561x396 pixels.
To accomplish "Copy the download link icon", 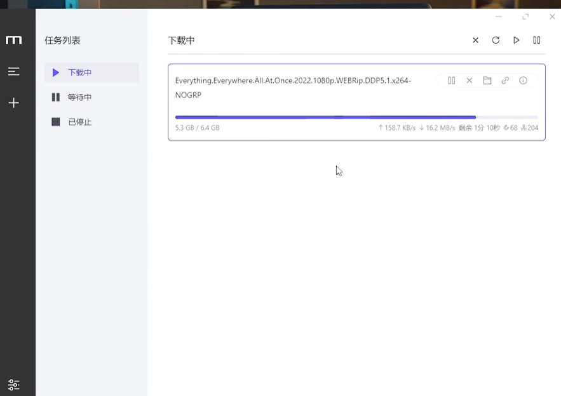I will [505, 81].
